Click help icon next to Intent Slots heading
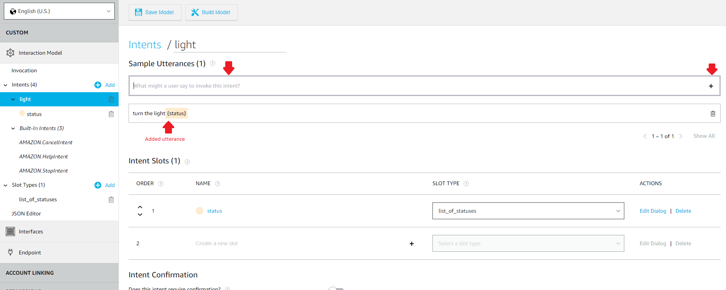The image size is (726, 290). coord(187,162)
